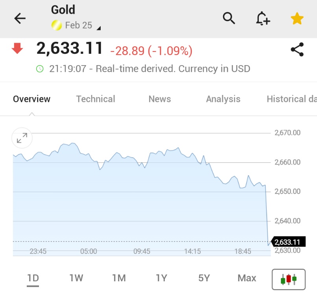Select the 5Y chart range
Image resolution: width=317 pixels, height=297 pixels.
click(x=204, y=278)
